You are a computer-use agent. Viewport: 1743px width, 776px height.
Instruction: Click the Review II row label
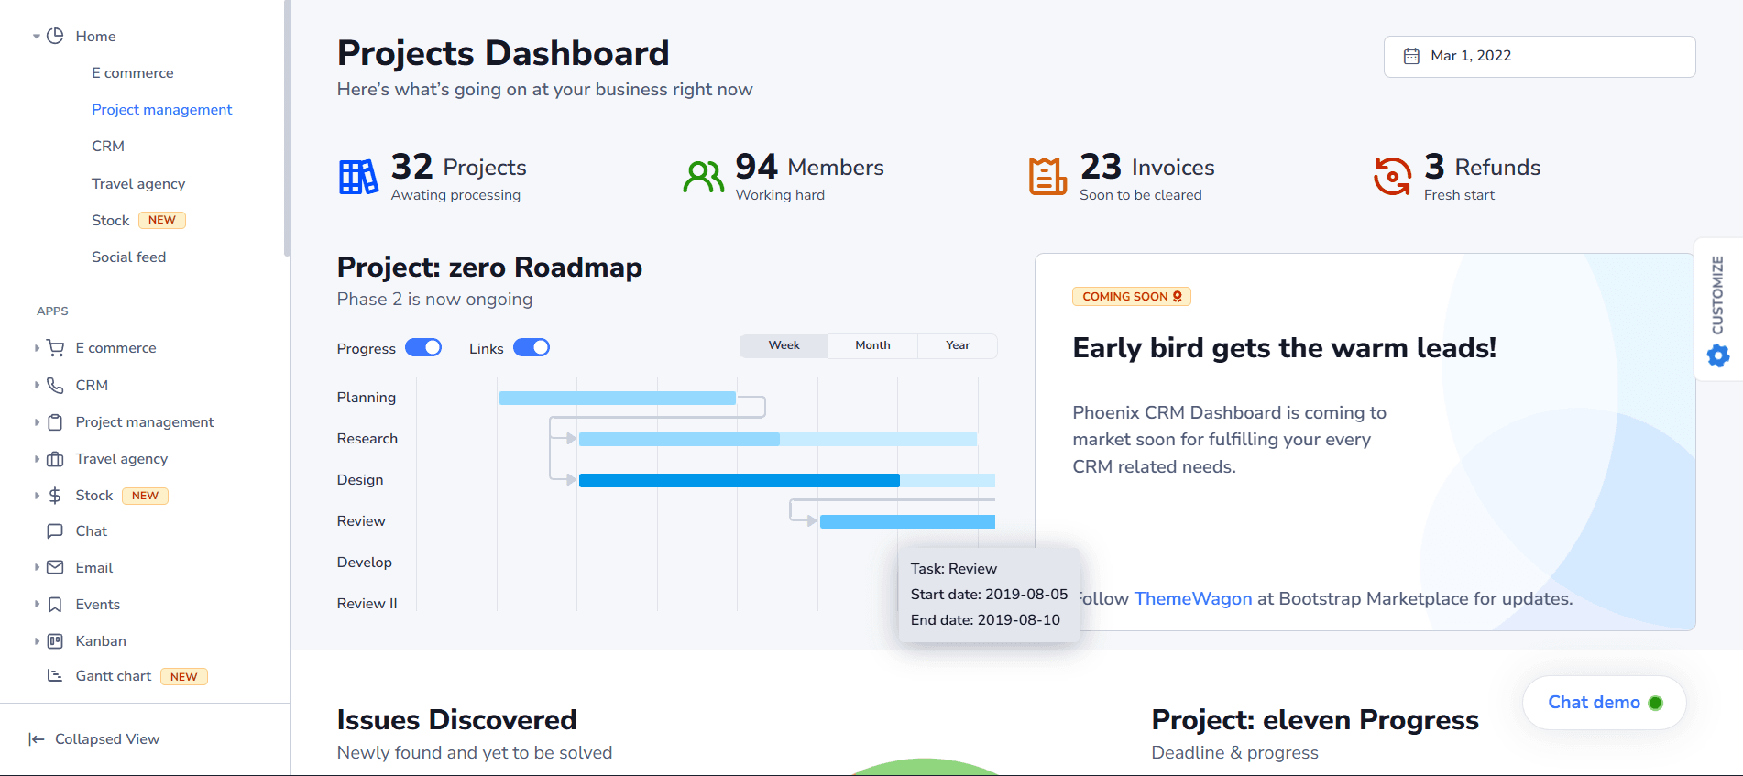[x=367, y=604]
